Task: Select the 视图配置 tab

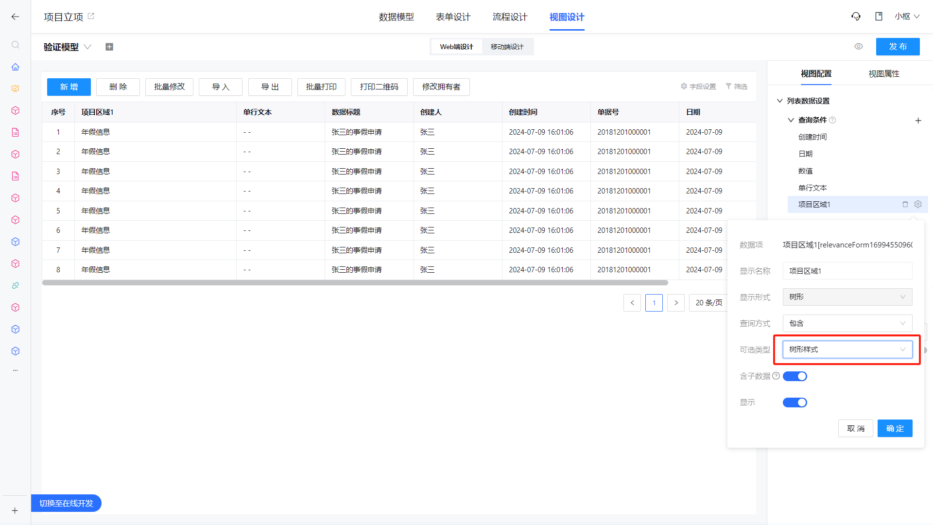Action: pos(816,74)
